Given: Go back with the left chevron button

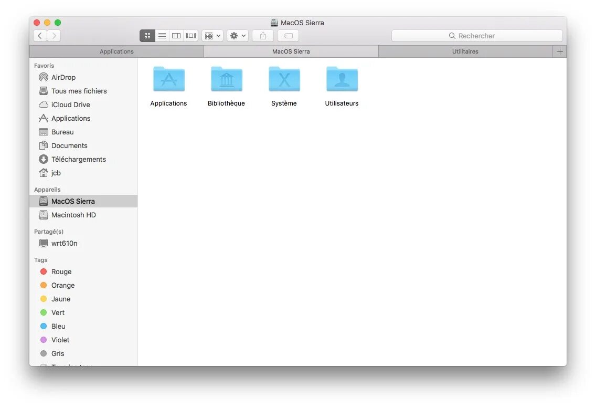Looking at the screenshot, I should pos(40,36).
